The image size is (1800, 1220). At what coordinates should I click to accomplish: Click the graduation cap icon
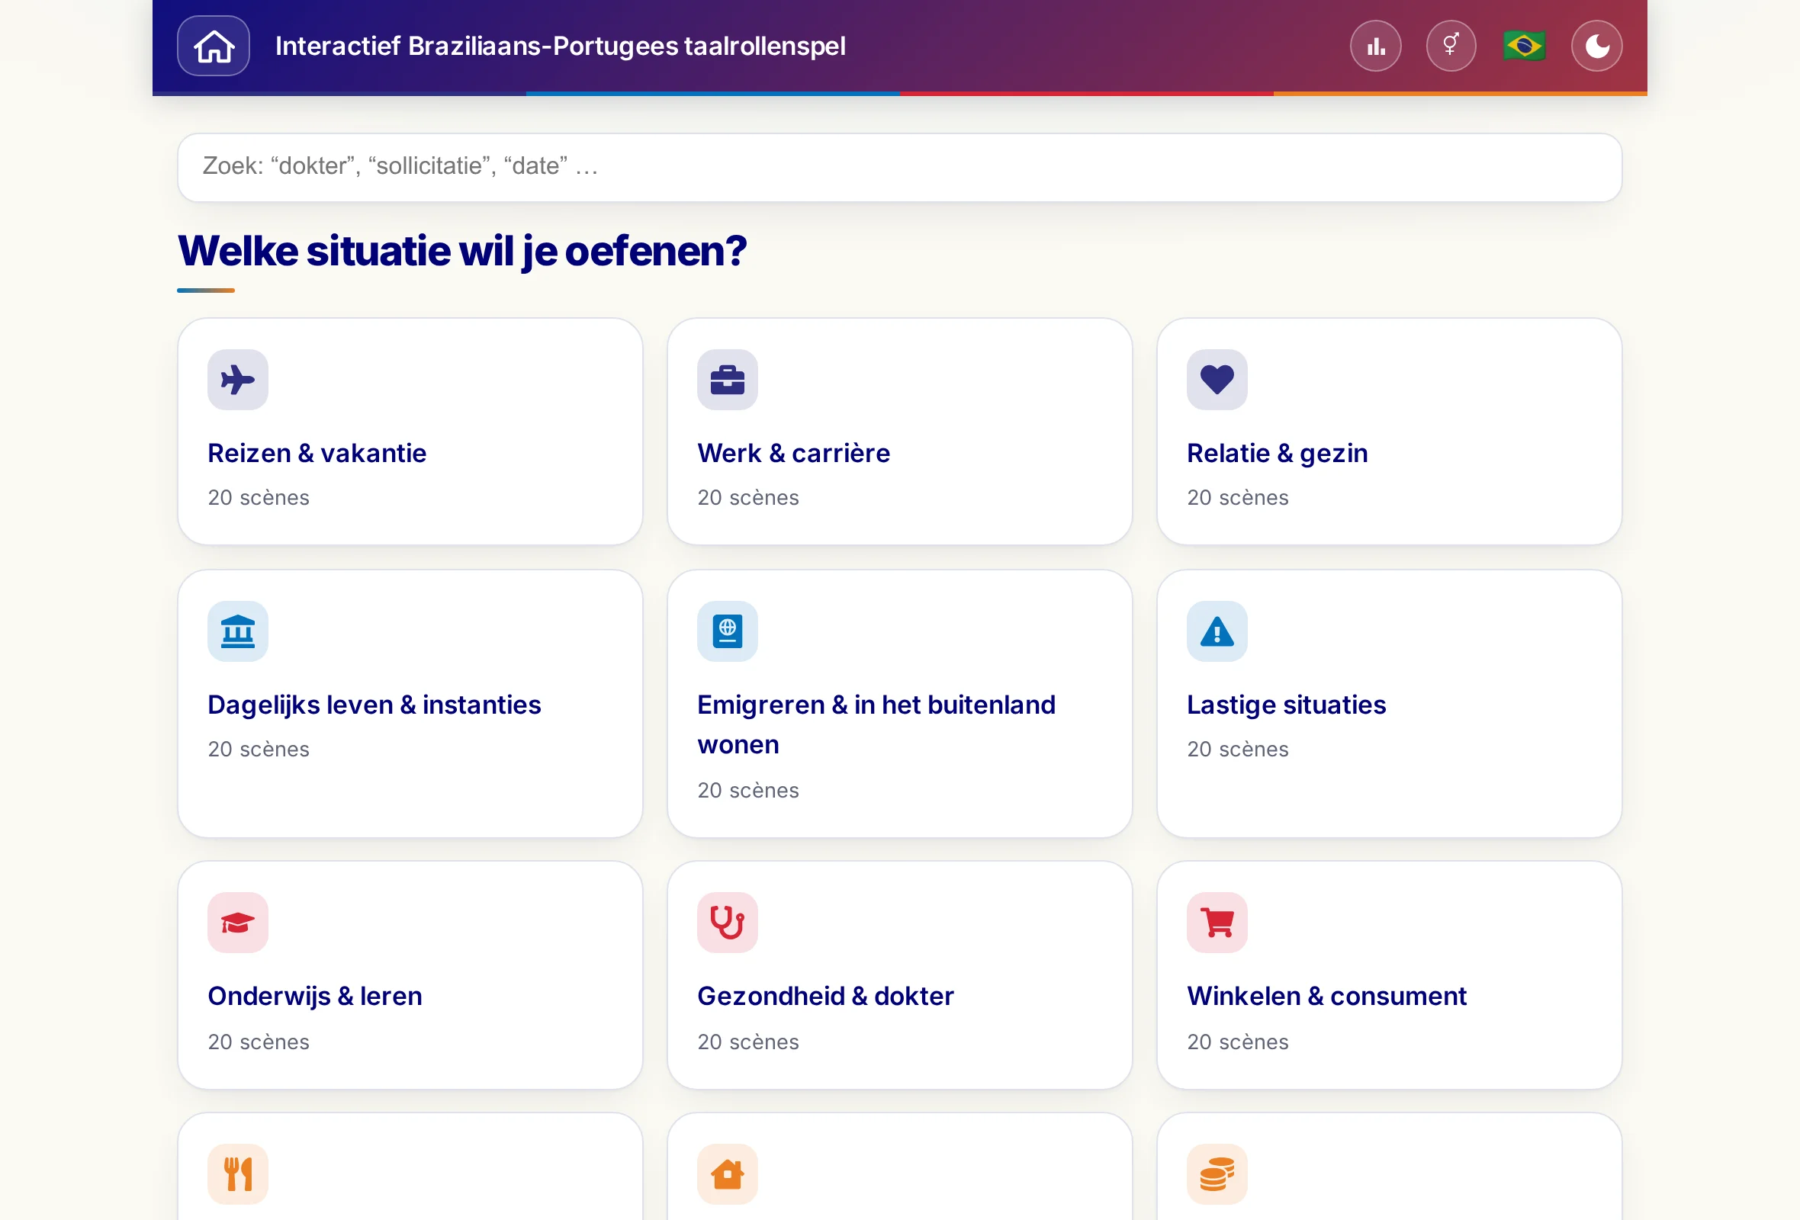(x=238, y=922)
